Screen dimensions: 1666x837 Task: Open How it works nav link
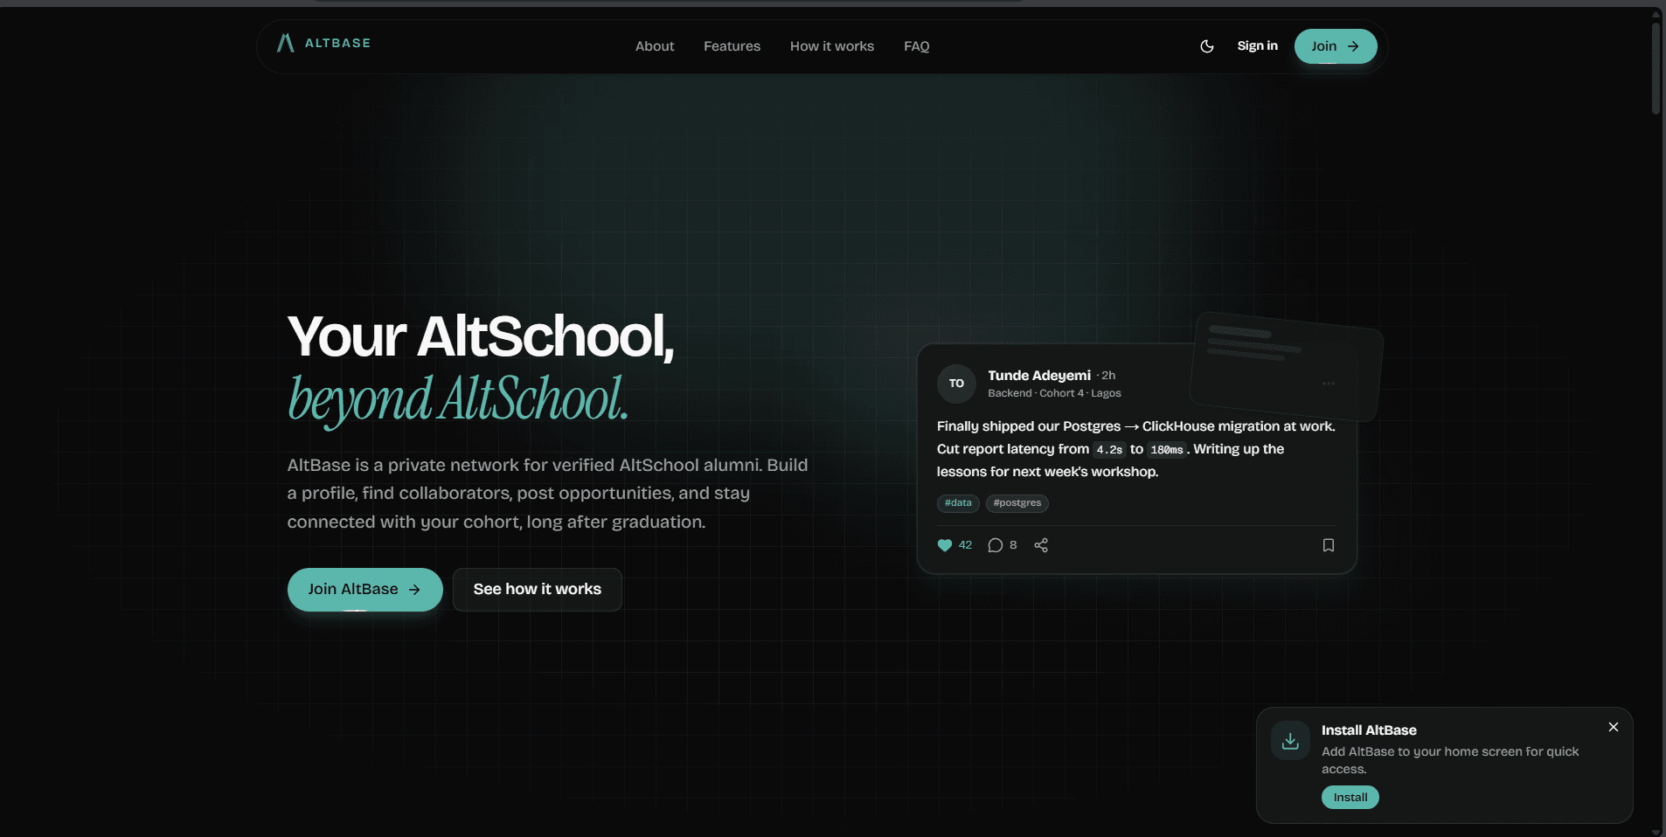832,46
